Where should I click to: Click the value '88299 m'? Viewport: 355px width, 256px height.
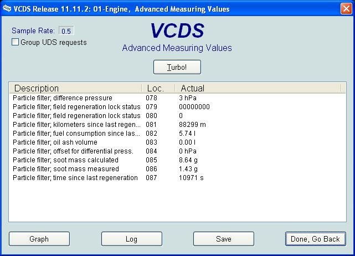pyautogui.click(x=192, y=124)
